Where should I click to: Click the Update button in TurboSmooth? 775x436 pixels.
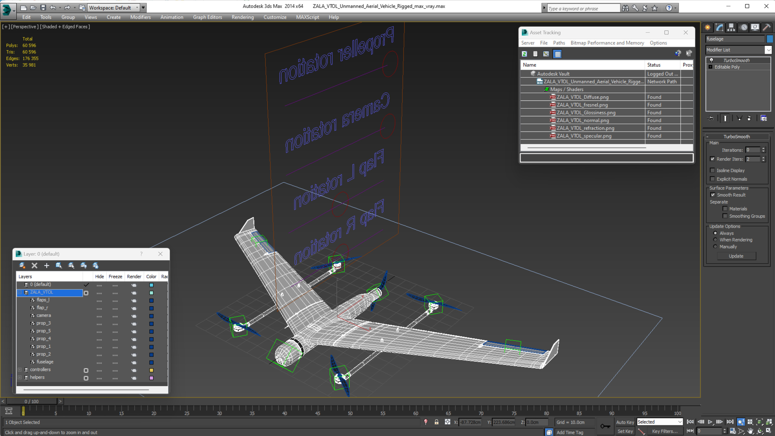click(x=736, y=256)
